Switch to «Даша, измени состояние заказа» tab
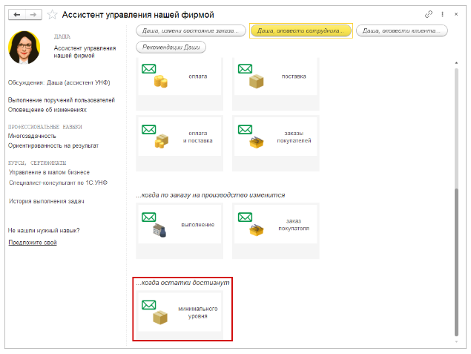 191,30
